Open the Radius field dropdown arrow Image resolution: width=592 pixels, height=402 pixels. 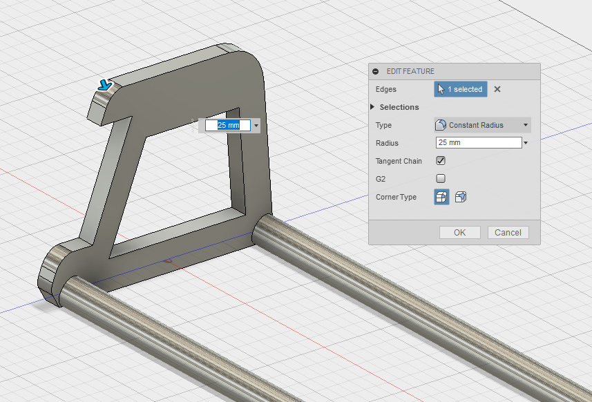(x=526, y=143)
